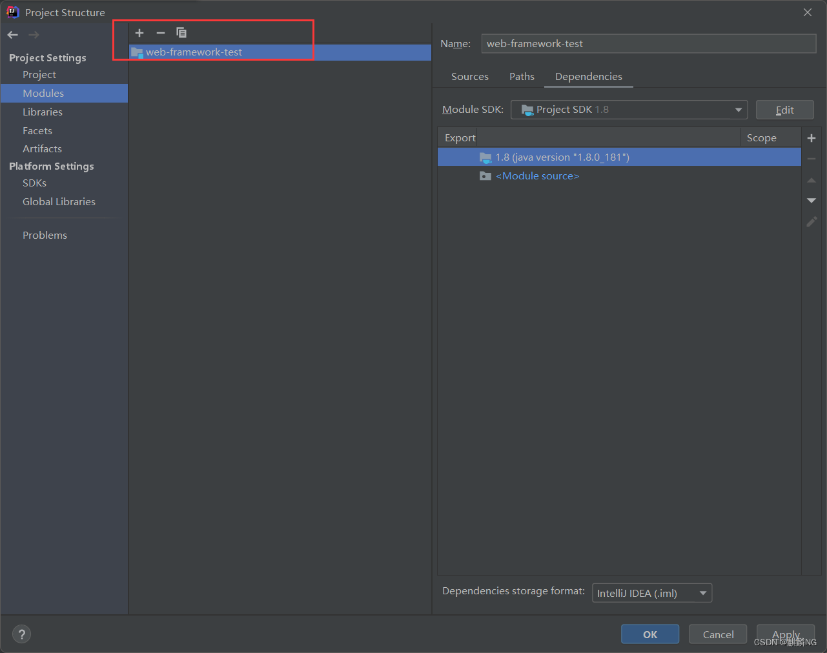Select the web-framework-test module row
The height and width of the screenshot is (653, 827).
[280, 52]
